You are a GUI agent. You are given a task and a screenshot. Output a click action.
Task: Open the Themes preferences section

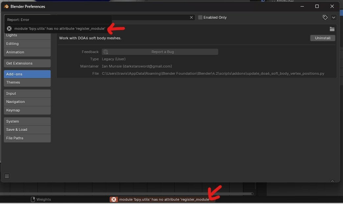(x=27, y=82)
